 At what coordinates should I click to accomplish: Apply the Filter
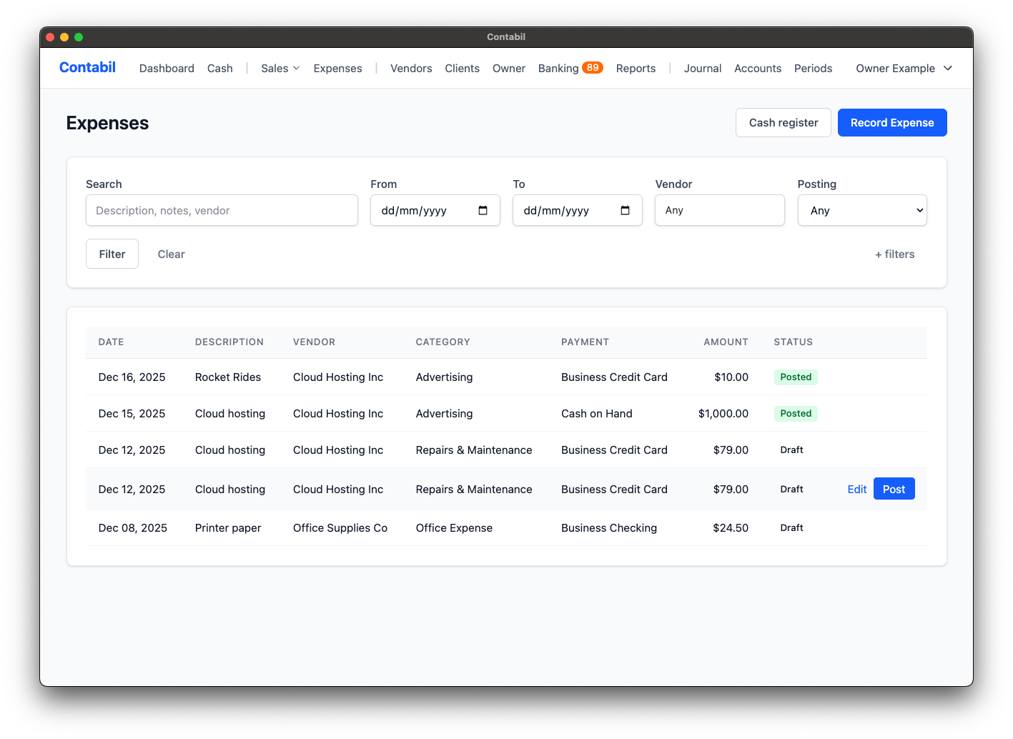click(x=112, y=254)
